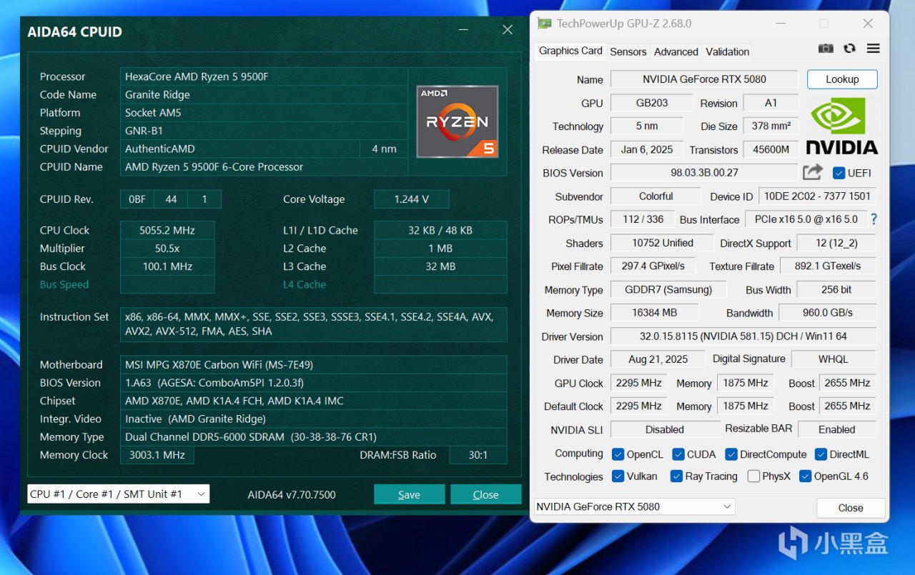The height and width of the screenshot is (575, 915).
Task: Click the Core Voltage value 1.244 V
Action: click(x=412, y=199)
